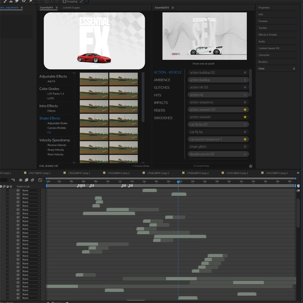Select the AMBIENCE sound category
Screen dimensions: 303x303
pos(162,80)
